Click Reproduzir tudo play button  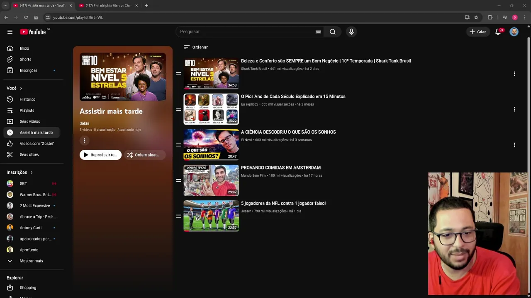101,155
